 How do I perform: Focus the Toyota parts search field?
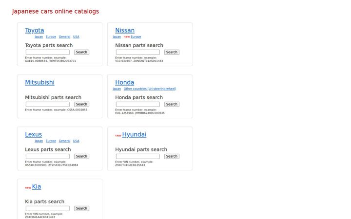[x=48, y=52]
